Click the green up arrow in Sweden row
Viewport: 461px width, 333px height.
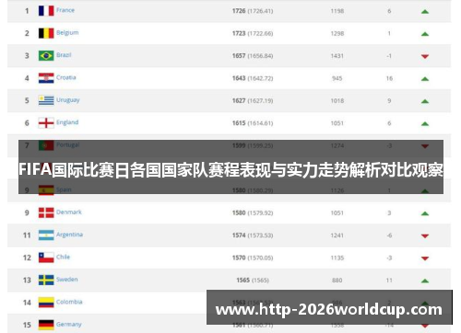point(425,281)
